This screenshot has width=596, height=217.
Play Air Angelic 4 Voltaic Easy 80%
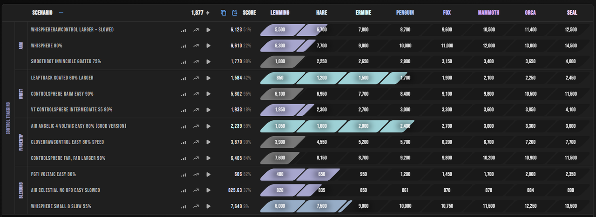tap(209, 126)
